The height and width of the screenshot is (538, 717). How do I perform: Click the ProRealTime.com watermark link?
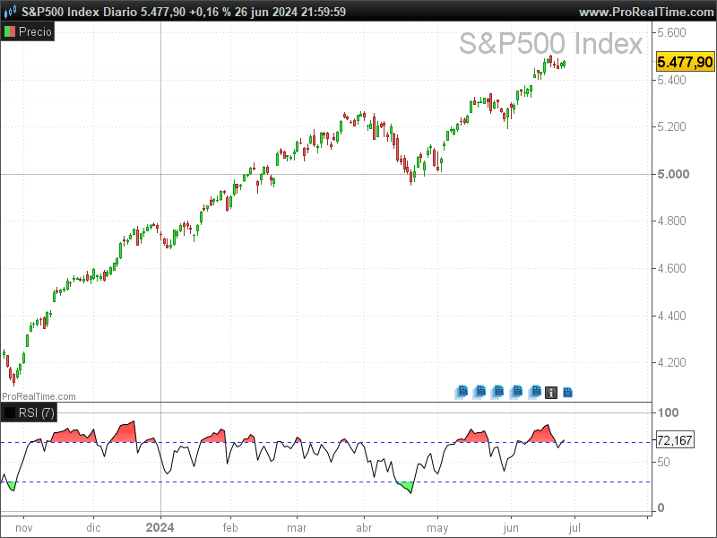(x=39, y=396)
